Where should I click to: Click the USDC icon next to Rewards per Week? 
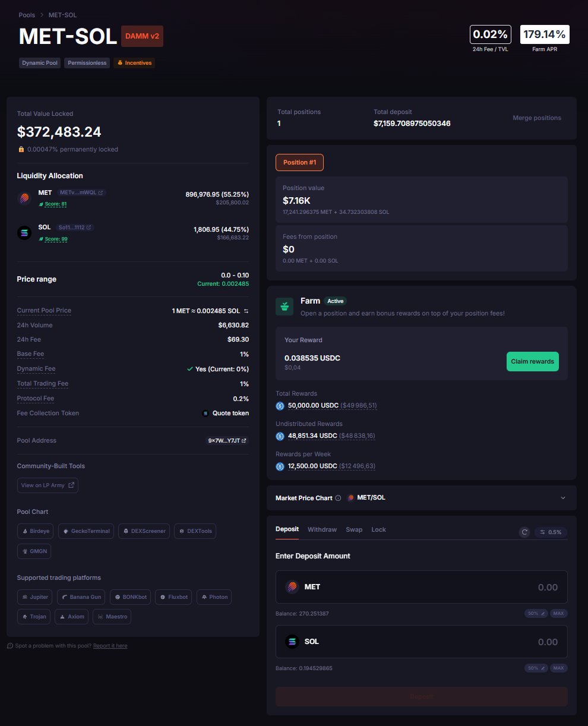pos(280,466)
